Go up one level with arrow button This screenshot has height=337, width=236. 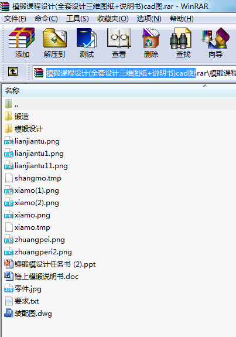(x=13, y=72)
